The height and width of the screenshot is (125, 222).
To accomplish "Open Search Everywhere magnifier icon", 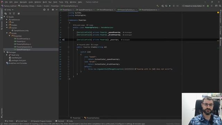I will point(220,6).
